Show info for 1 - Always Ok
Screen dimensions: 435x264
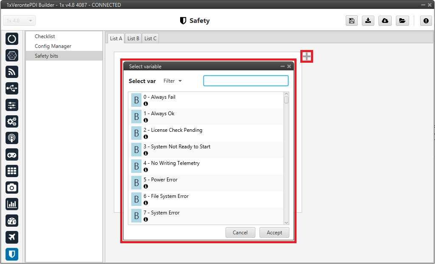[x=146, y=120]
